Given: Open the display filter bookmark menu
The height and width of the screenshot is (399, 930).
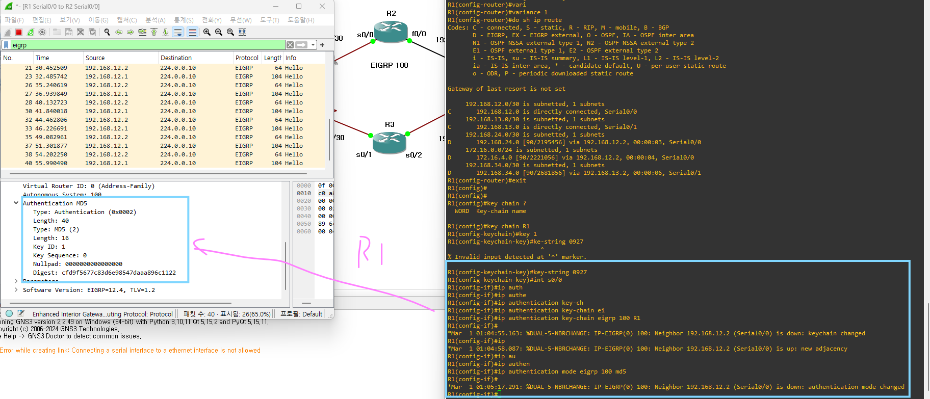Looking at the screenshot, I should 6,45.
